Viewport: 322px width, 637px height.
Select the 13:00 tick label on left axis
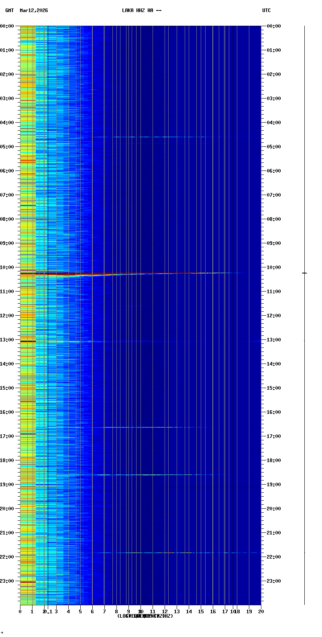[x=7, y=340]
